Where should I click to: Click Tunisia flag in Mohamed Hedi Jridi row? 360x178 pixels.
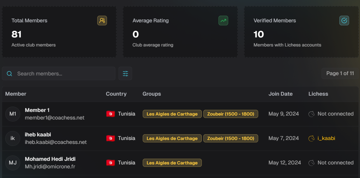pos(110,163)
